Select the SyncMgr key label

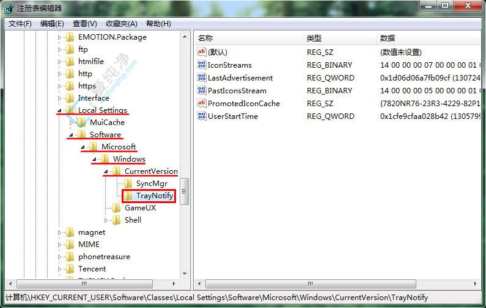coord(152,184)
